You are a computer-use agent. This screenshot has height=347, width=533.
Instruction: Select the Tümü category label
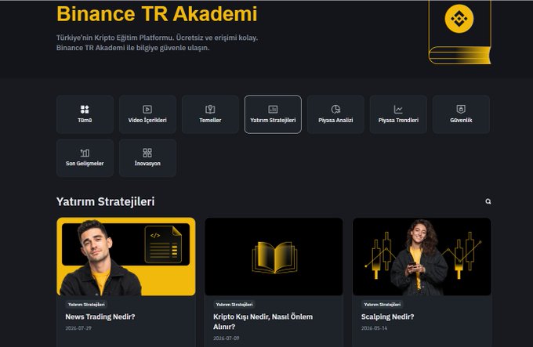(85, 120)
